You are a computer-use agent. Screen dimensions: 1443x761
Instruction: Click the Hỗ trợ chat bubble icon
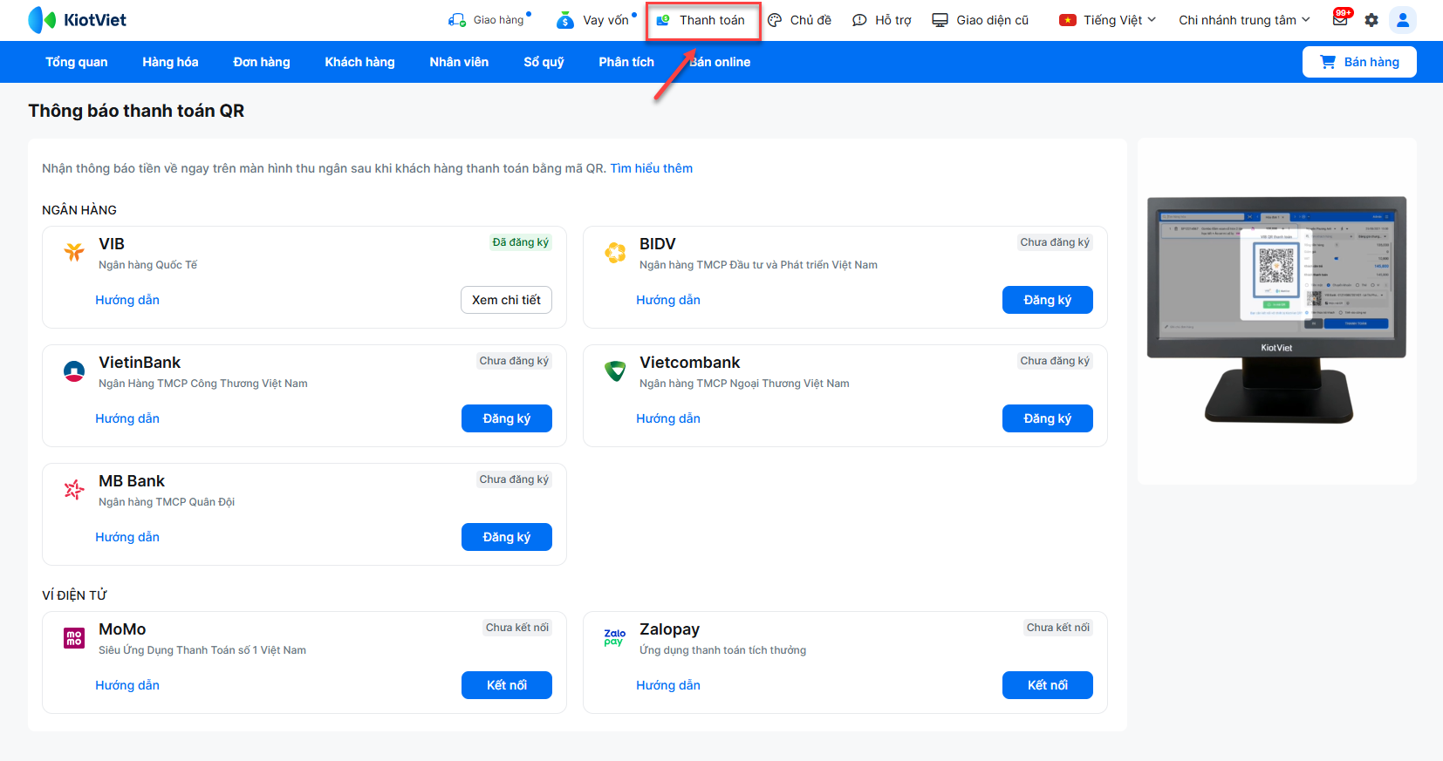point(859,20)
